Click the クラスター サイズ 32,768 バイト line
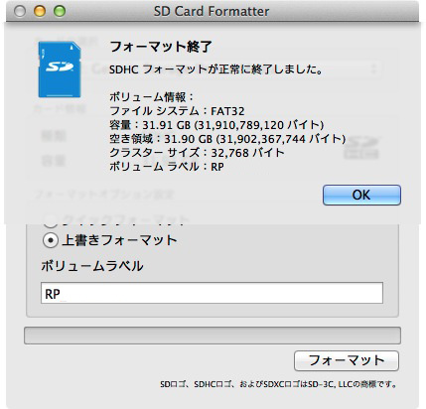 [197, 153]
